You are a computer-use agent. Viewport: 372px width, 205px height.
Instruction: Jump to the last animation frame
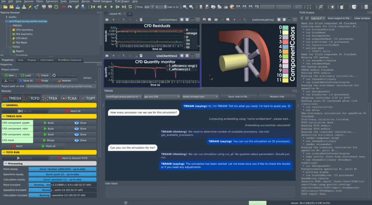(124, 7)
